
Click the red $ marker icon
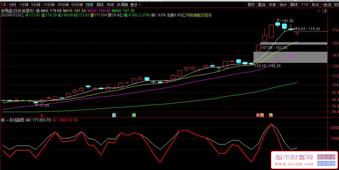click(x=42, y=115)
